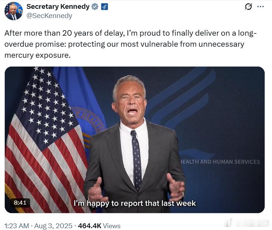Click the blurred watermark at bottom right
The height and width of the screenshot is (230, 272).
click(x=246, y=223)
